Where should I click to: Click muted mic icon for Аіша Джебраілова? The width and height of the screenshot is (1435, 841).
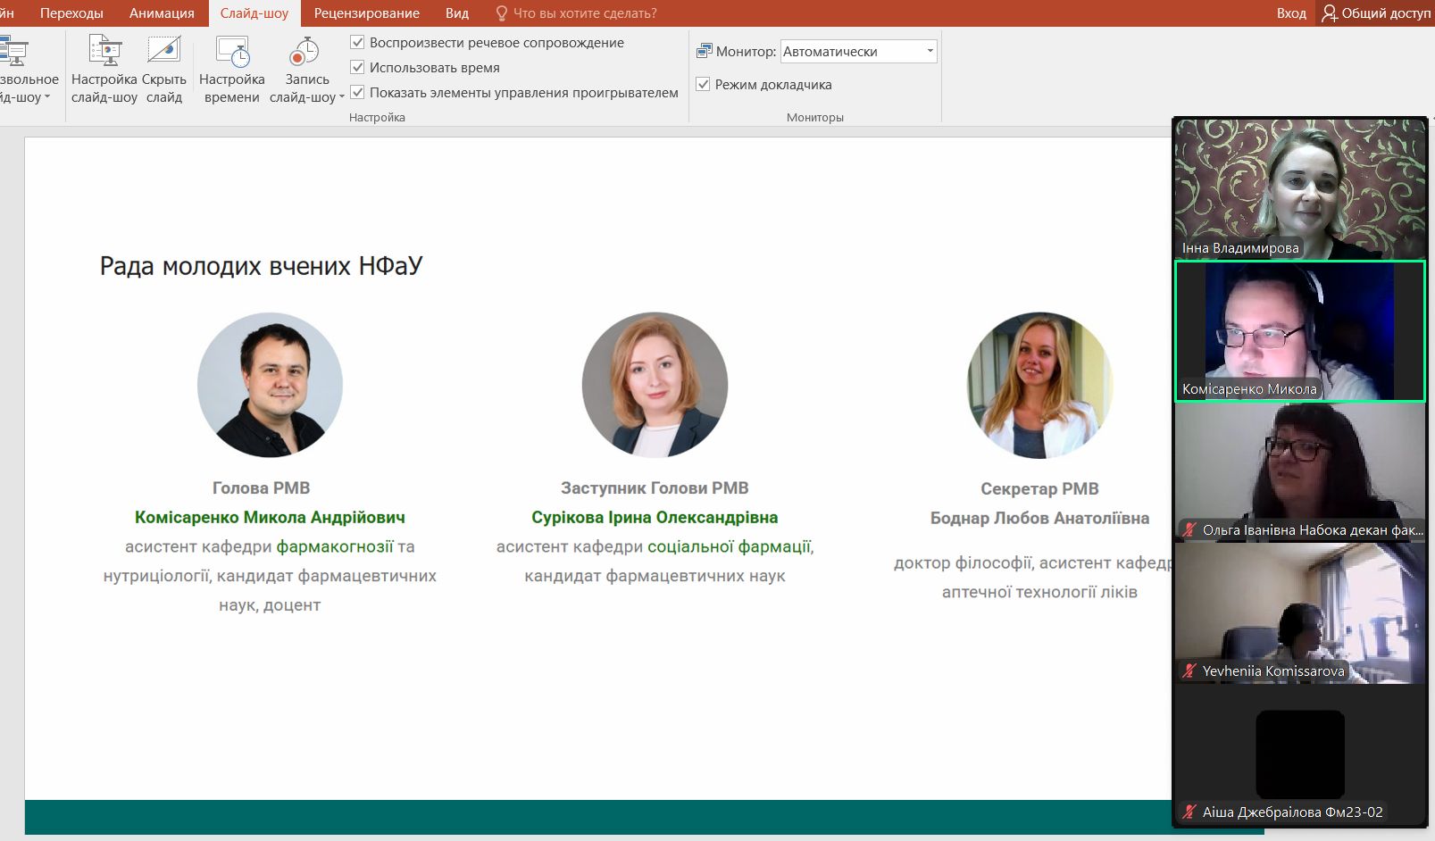(1189, 812)
